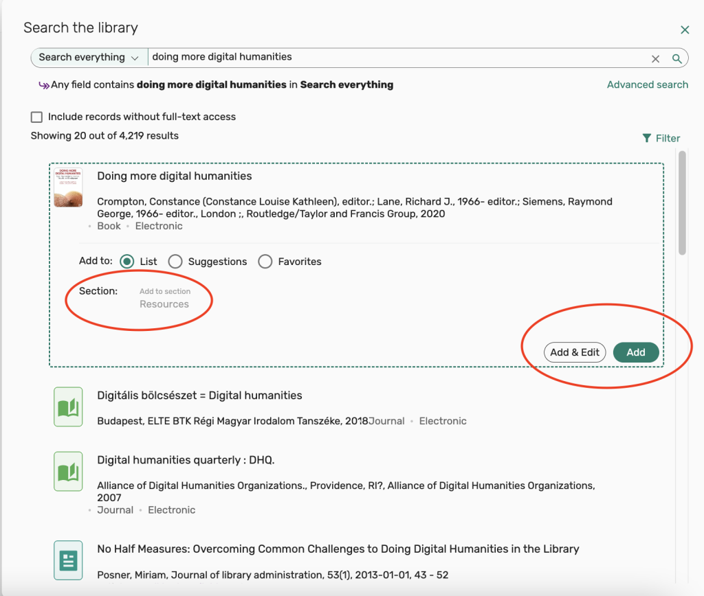Click the Add & Edit button
Viewport: 704px width, 596px height.
(x=575, y=352)
